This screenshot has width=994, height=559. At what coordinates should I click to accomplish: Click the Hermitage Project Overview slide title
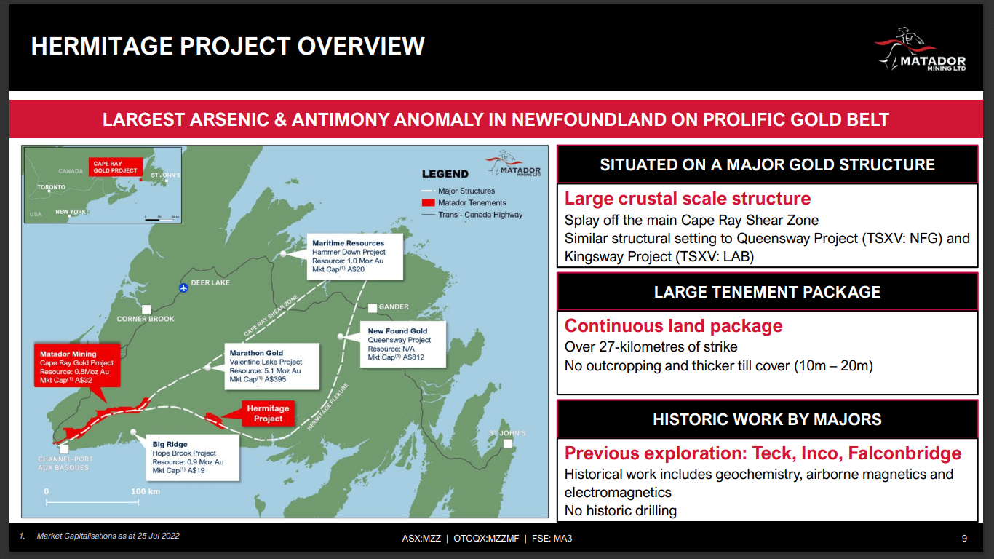(x=228, y=46)
